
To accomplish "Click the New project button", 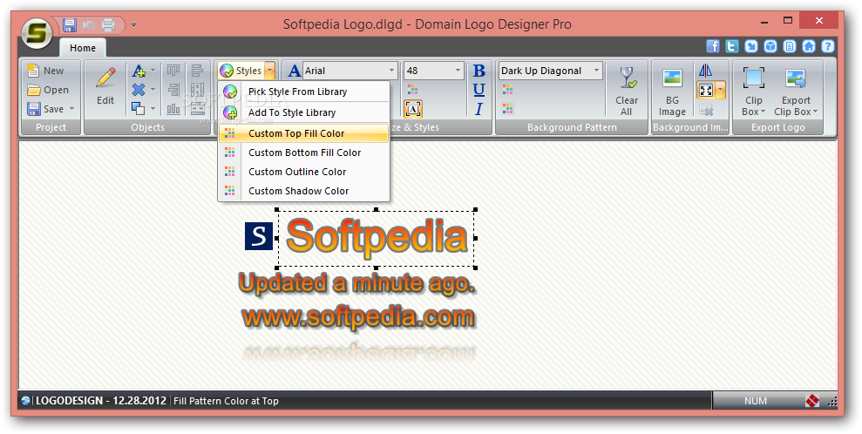I will 46,71.
